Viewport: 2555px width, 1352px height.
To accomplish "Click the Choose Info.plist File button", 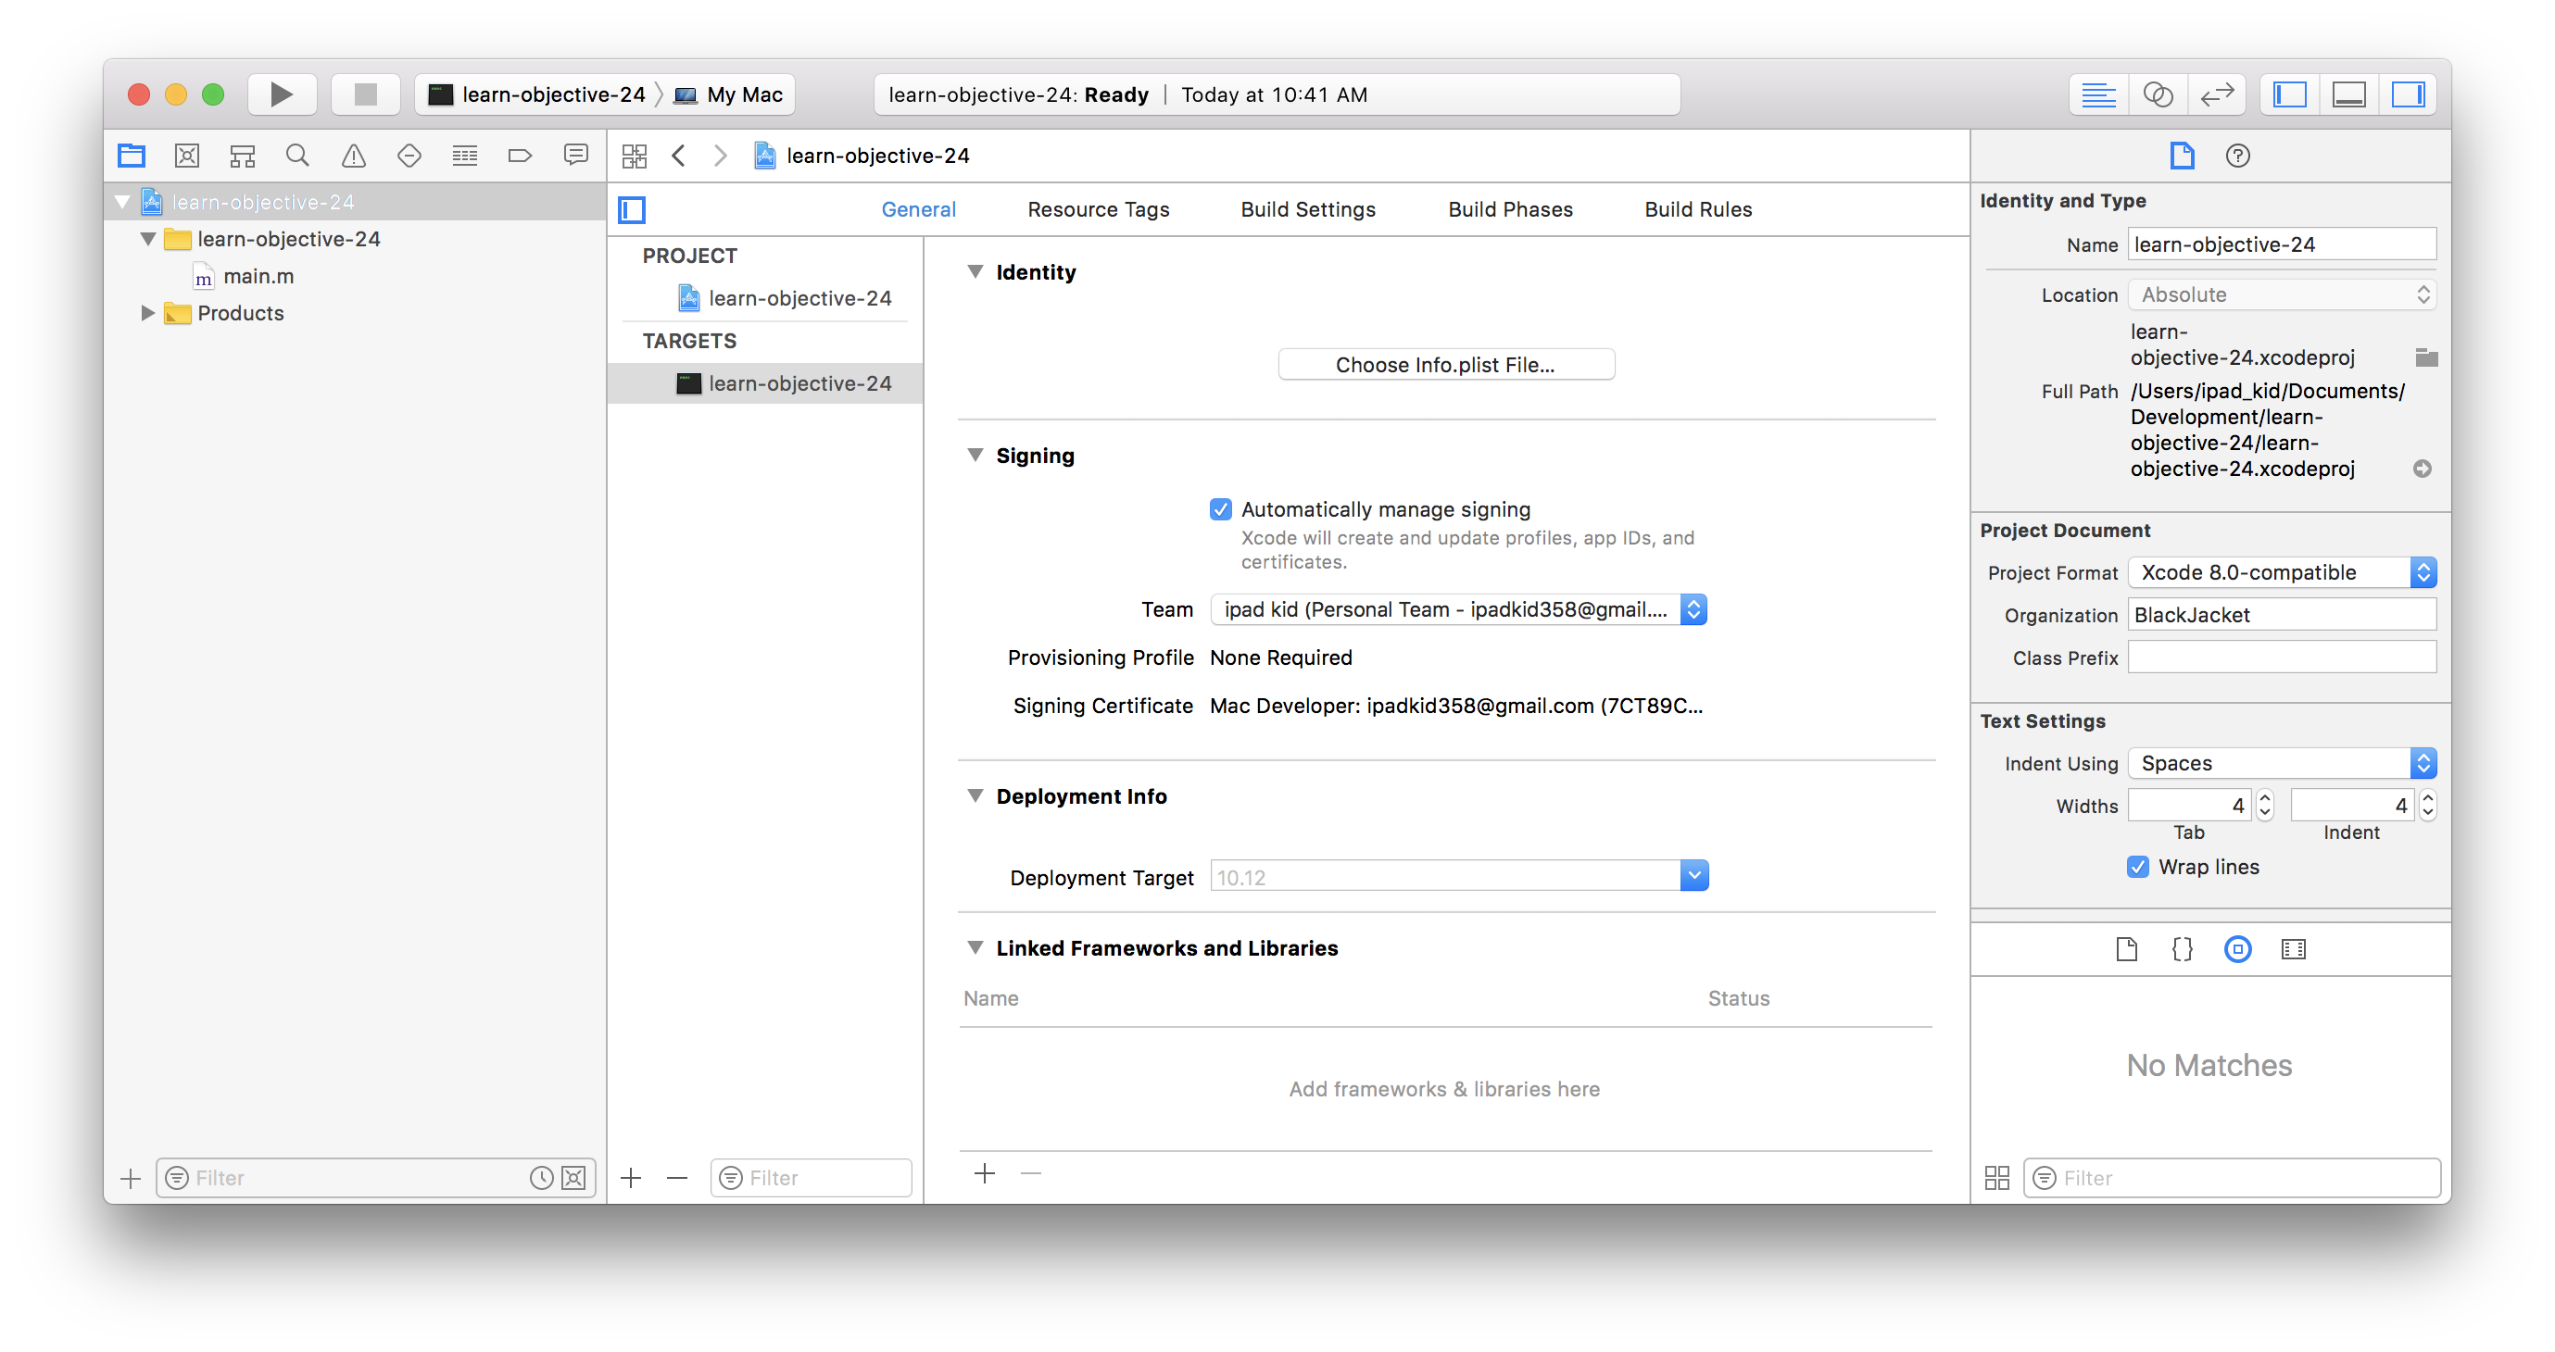I will (1445, 363).
